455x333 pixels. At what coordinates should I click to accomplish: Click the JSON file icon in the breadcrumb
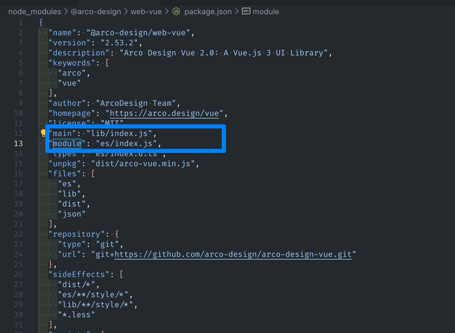(x=176, y=11)
